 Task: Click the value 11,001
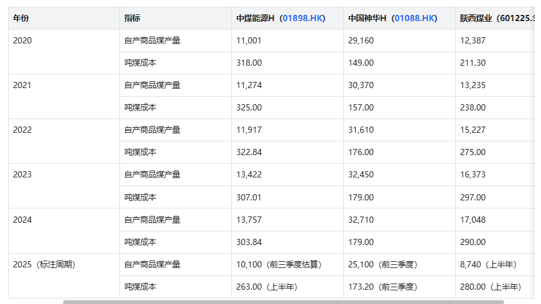pyautogui.click(x=249, y=40)
